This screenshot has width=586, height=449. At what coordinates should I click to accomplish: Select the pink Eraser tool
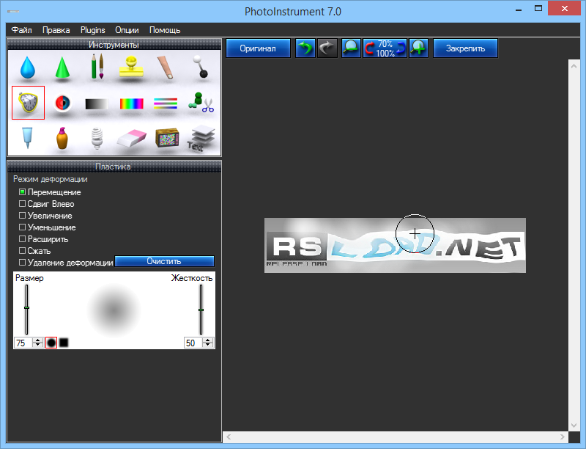coord(132,139)
